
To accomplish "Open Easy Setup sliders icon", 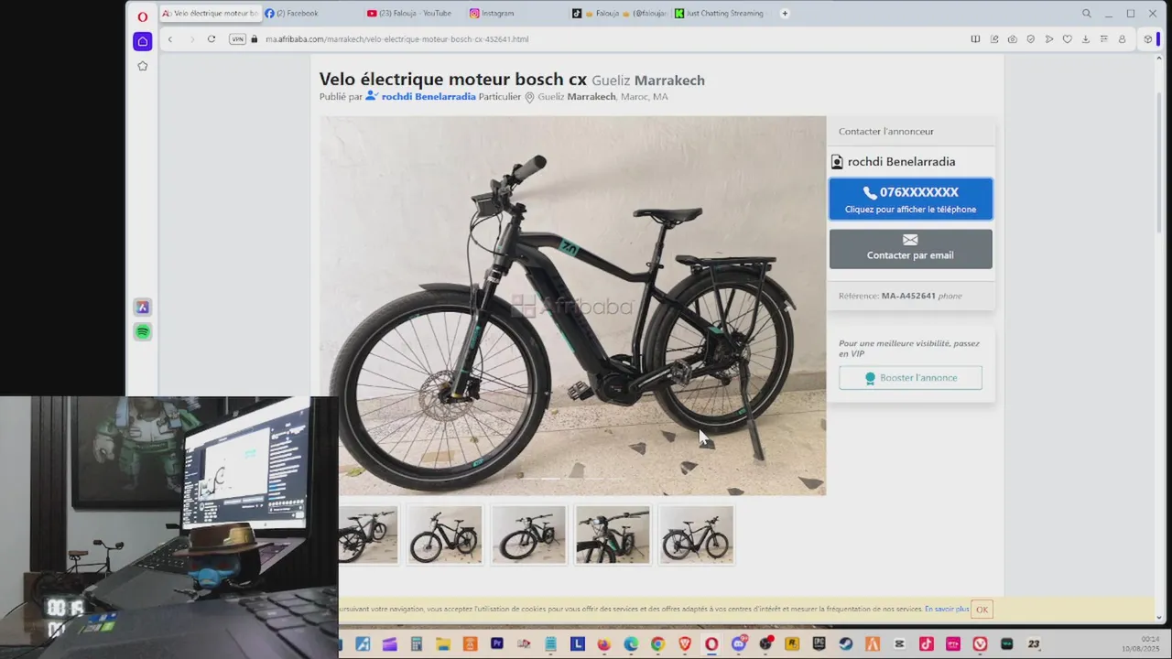I will coord(1104,39).
